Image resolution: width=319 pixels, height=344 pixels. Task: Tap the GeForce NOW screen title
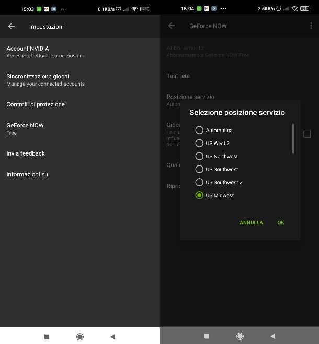tap(208, 26)
